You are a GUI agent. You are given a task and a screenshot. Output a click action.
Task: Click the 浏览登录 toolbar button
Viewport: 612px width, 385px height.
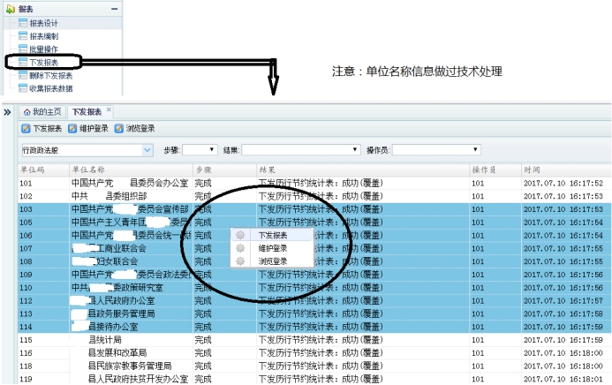click(135, 129)
